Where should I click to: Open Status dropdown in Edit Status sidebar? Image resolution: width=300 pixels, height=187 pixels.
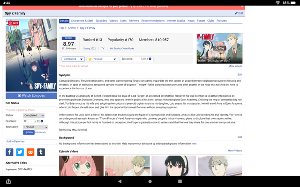34,115
